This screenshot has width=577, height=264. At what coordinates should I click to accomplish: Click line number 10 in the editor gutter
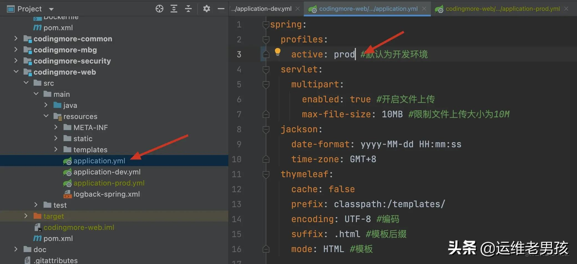pos(237,159)
